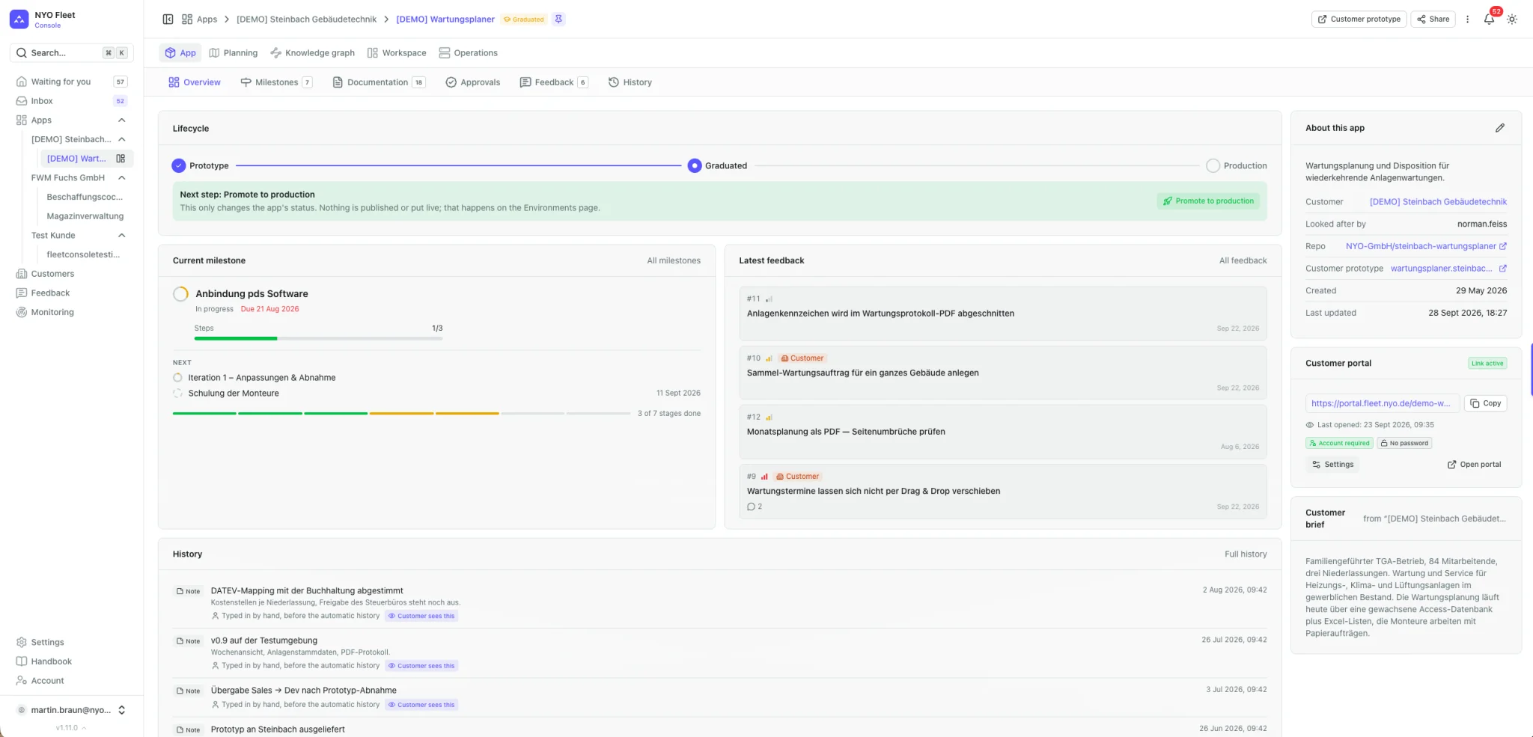The image size is (1533, 737).
Task: Open the three-dot more options menu
Action: [1467, 19]
